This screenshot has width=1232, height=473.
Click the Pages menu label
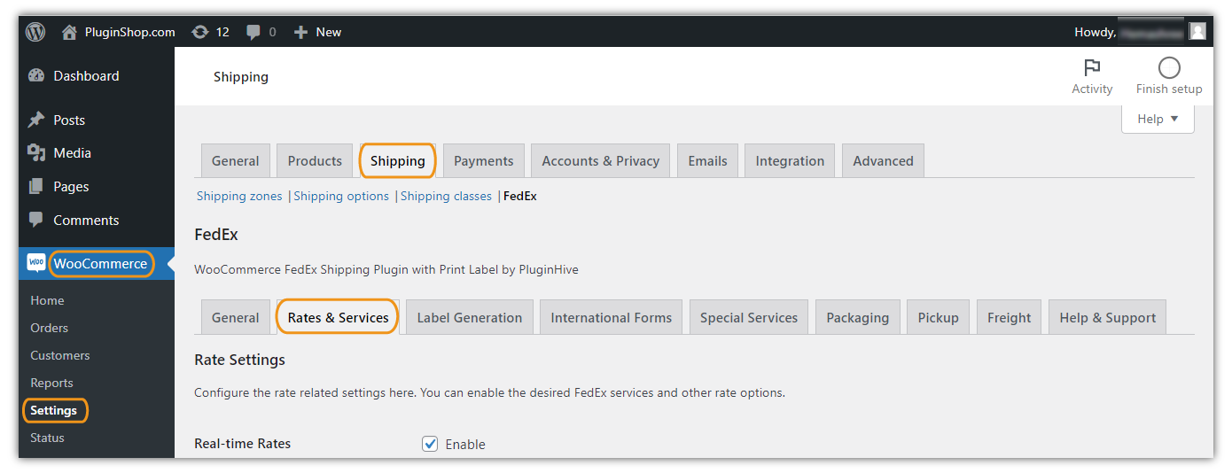(x=71, y=187)
